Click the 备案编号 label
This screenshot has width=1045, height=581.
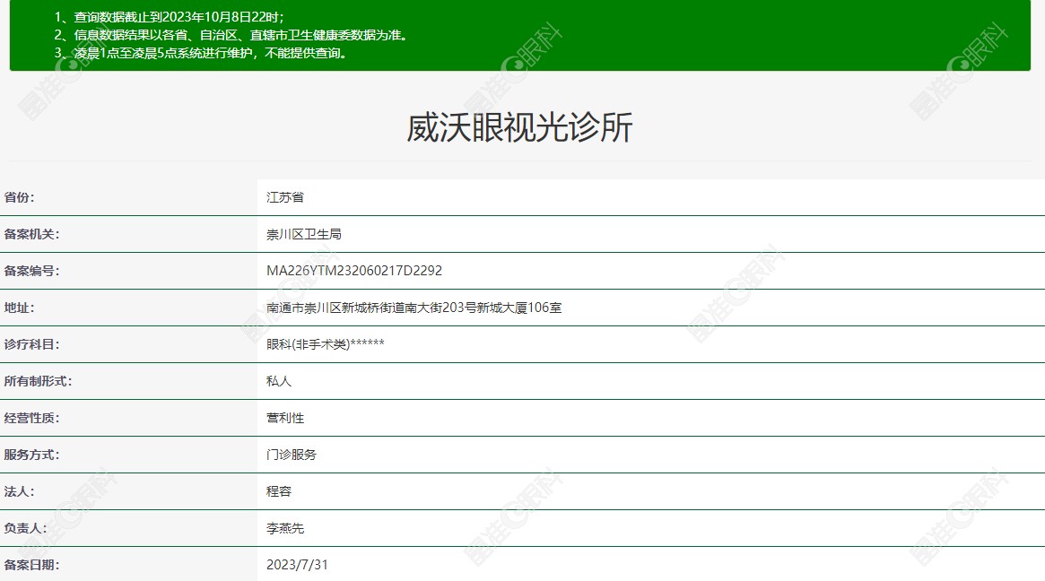31,271
